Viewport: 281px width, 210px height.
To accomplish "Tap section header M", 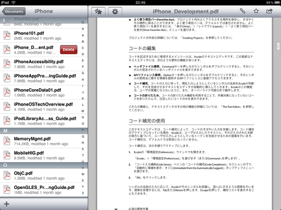I will click(44, 131).
